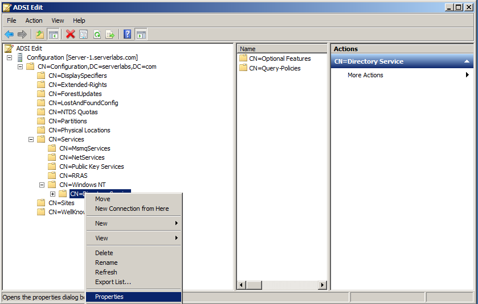The image size is (478, 304).
Task: Click the blue Help toolbar icon
Action: 128,34
